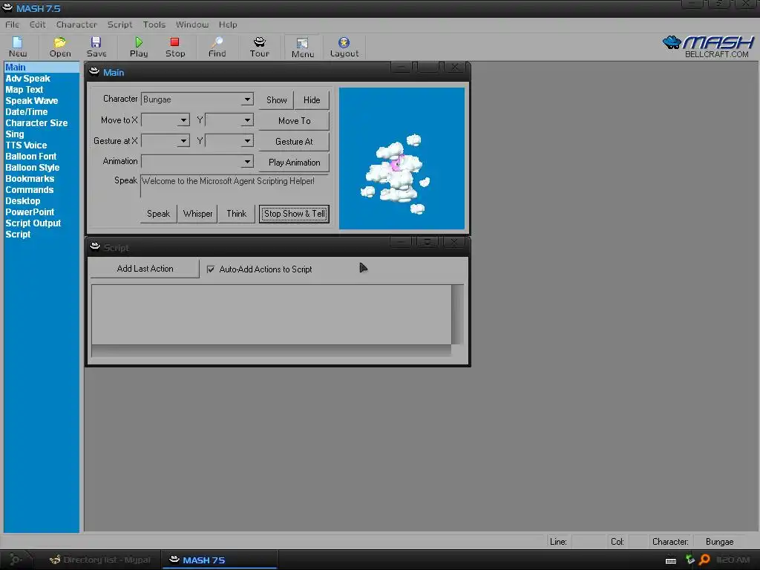Screen dimensions: 760x570
Task: Open a file with the Open icon
Action: click(60, 47)
